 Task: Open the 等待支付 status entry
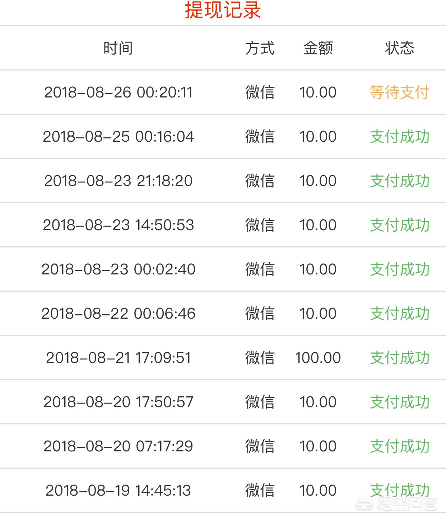click(x=400, y=92)
